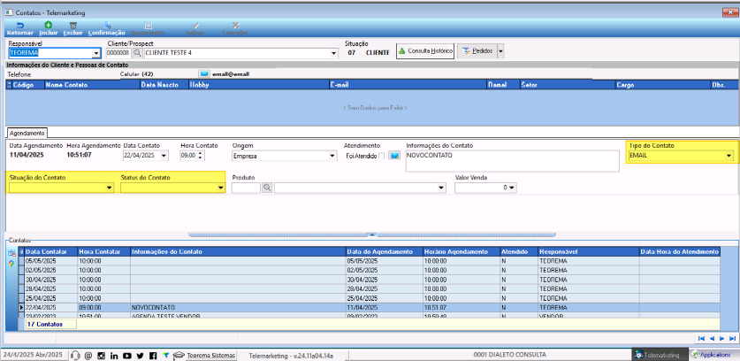Open the Data Contato date picker dropdown
Screen dimensions: 740x361
coord(164,156)
